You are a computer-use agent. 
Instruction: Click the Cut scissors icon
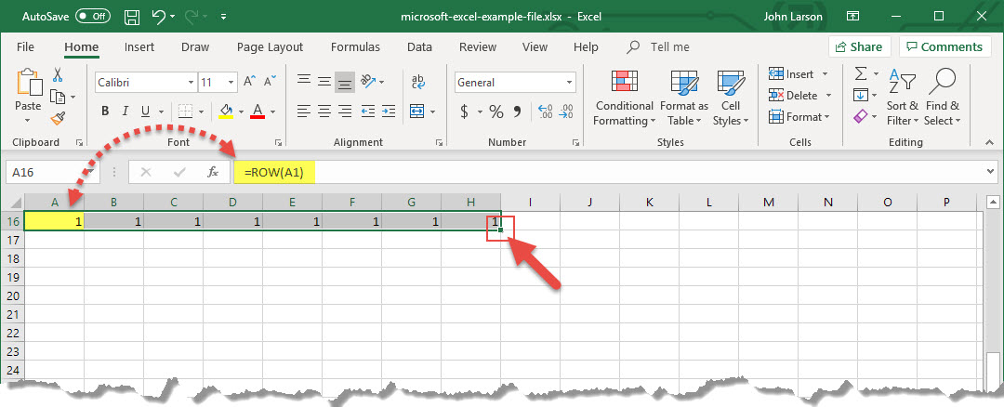point(58,75)
